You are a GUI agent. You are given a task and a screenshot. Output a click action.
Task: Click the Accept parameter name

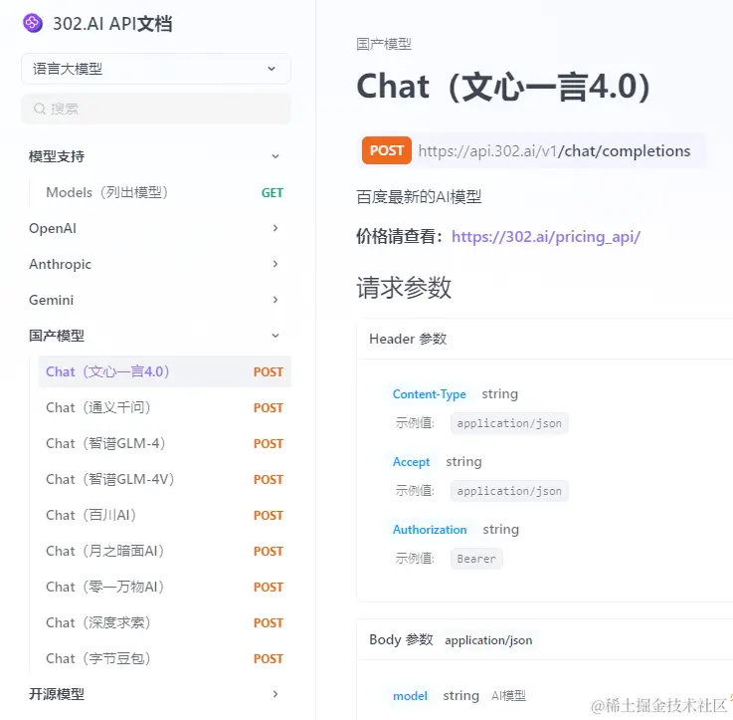click(411, 462)
